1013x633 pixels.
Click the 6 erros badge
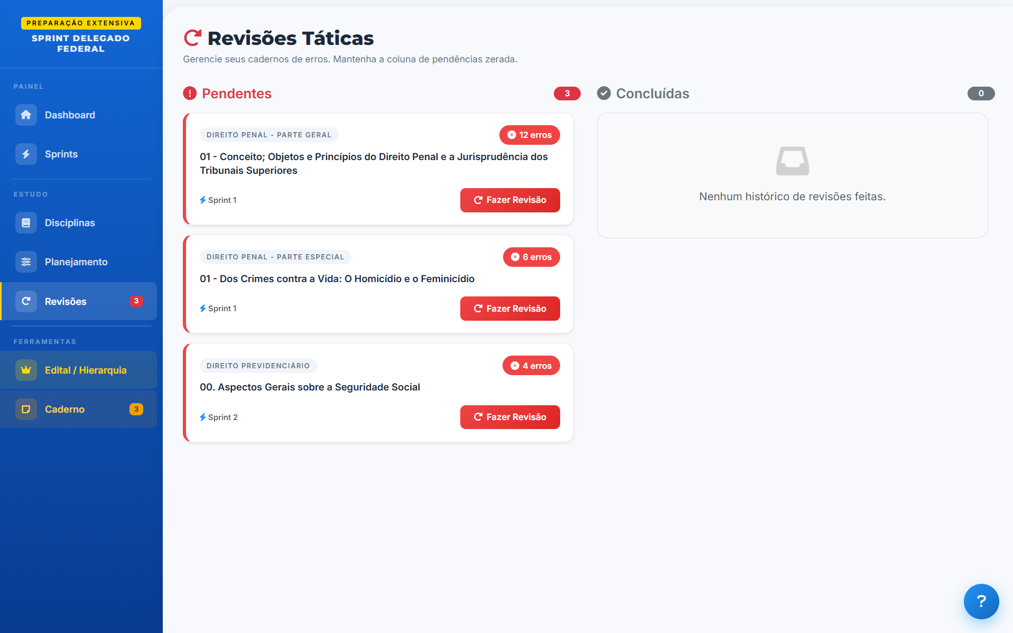pos(532,257)
